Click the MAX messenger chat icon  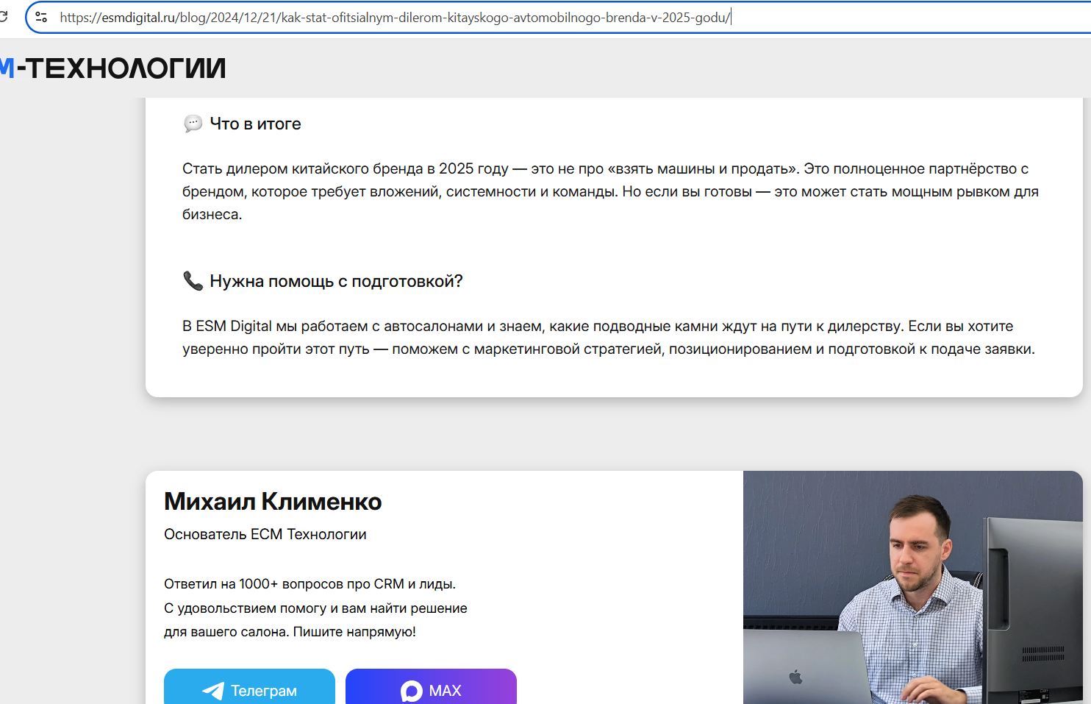click(x=411, y=690)
